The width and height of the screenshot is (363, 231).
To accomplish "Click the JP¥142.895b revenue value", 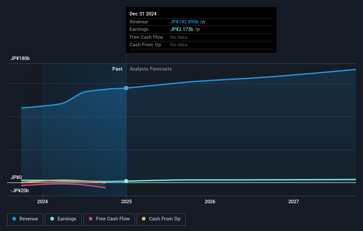I will click(184, 22).
